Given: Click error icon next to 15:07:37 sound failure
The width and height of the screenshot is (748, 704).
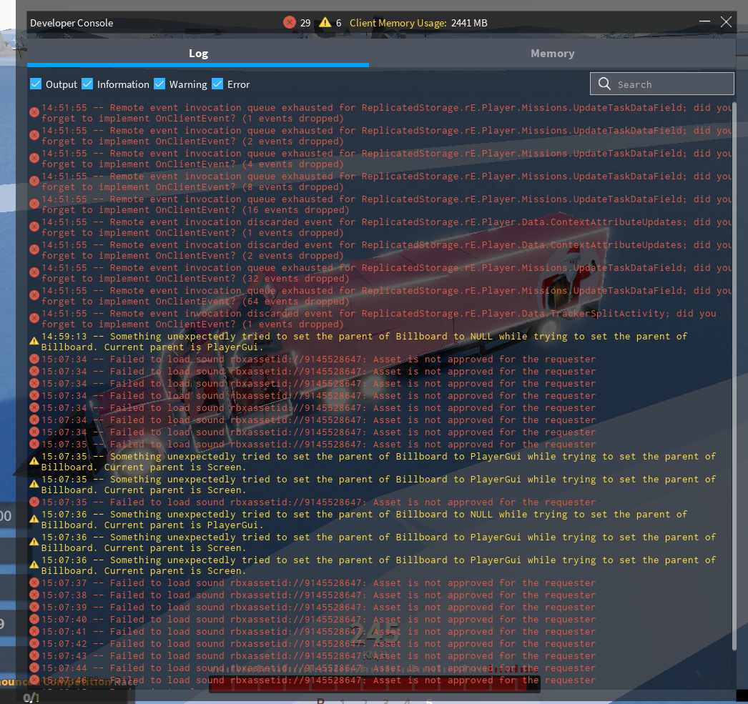Looking at the screenshot, I should tap(34, 583).
